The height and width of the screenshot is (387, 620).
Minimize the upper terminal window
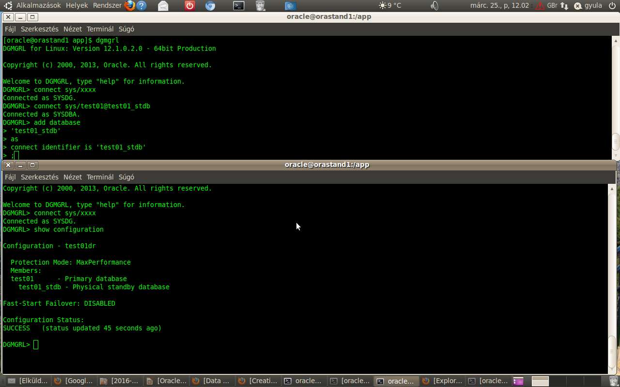coord(20,17)
